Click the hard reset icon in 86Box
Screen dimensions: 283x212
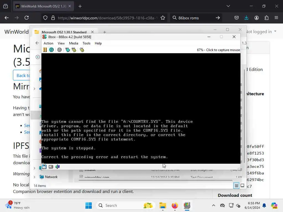pyautogui.click(x=51, y=50)
